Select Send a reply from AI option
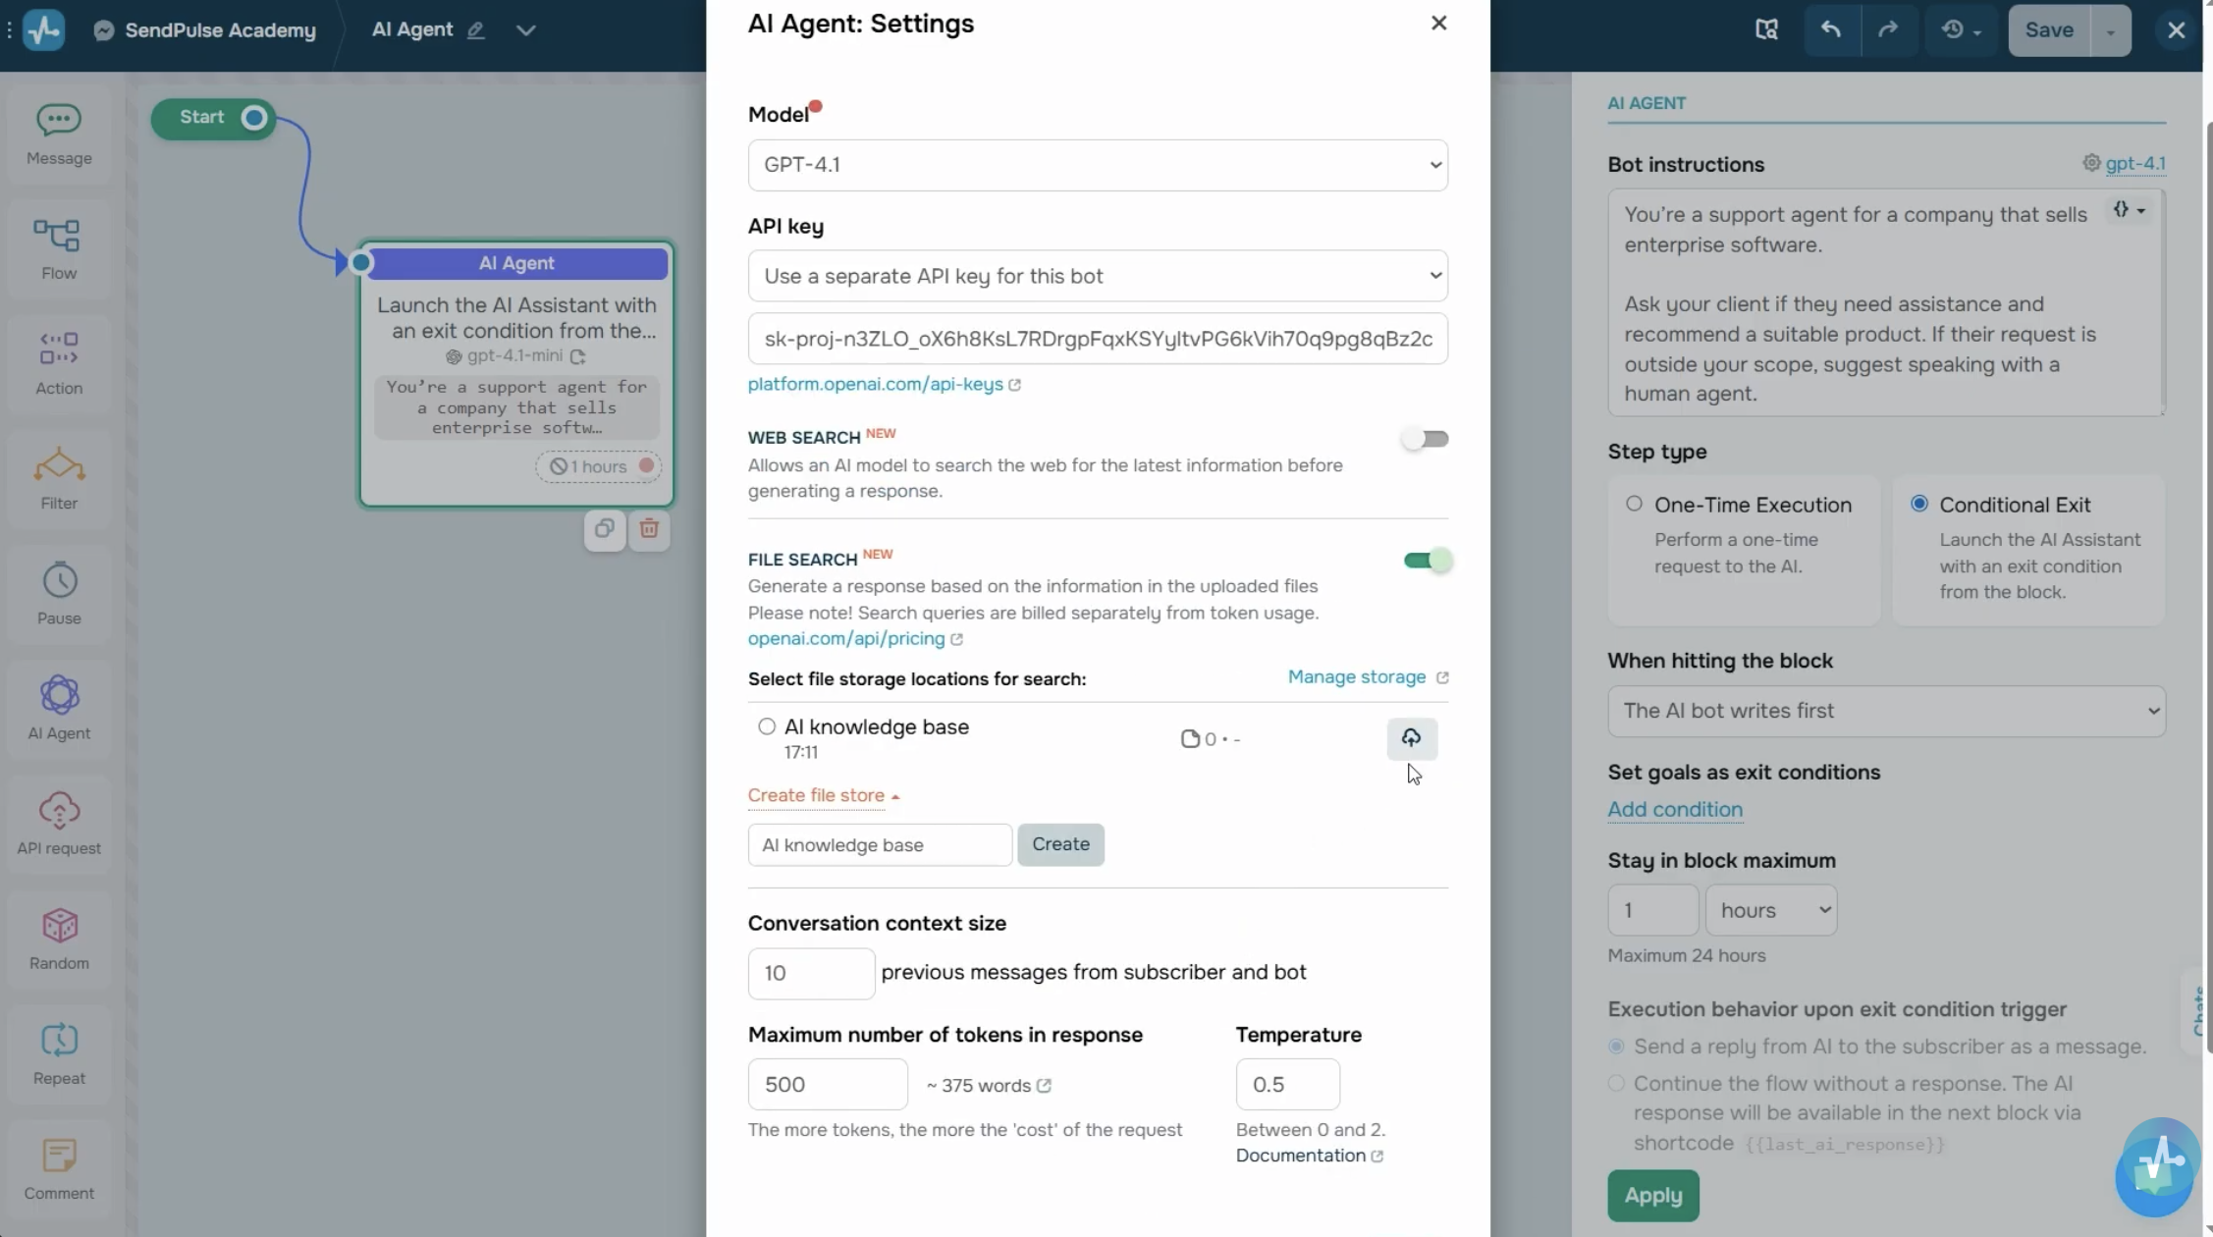The height and width of the screenshot is (1237, 2213). [1616, 1047]
